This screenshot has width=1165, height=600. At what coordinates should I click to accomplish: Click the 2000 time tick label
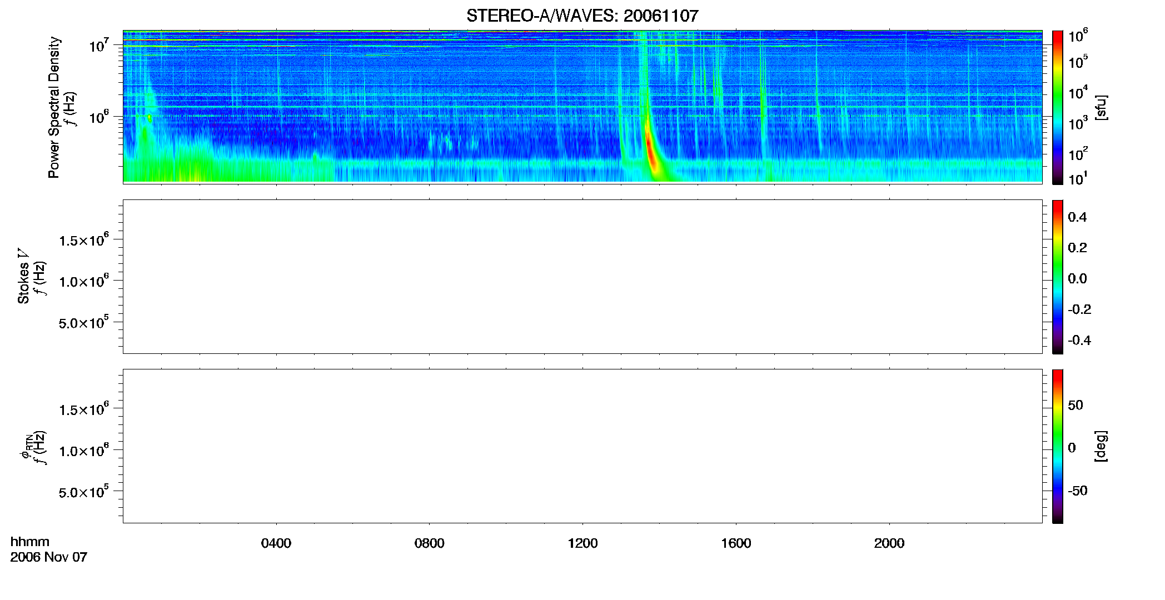pyautogui.click(x=889, y=543)
